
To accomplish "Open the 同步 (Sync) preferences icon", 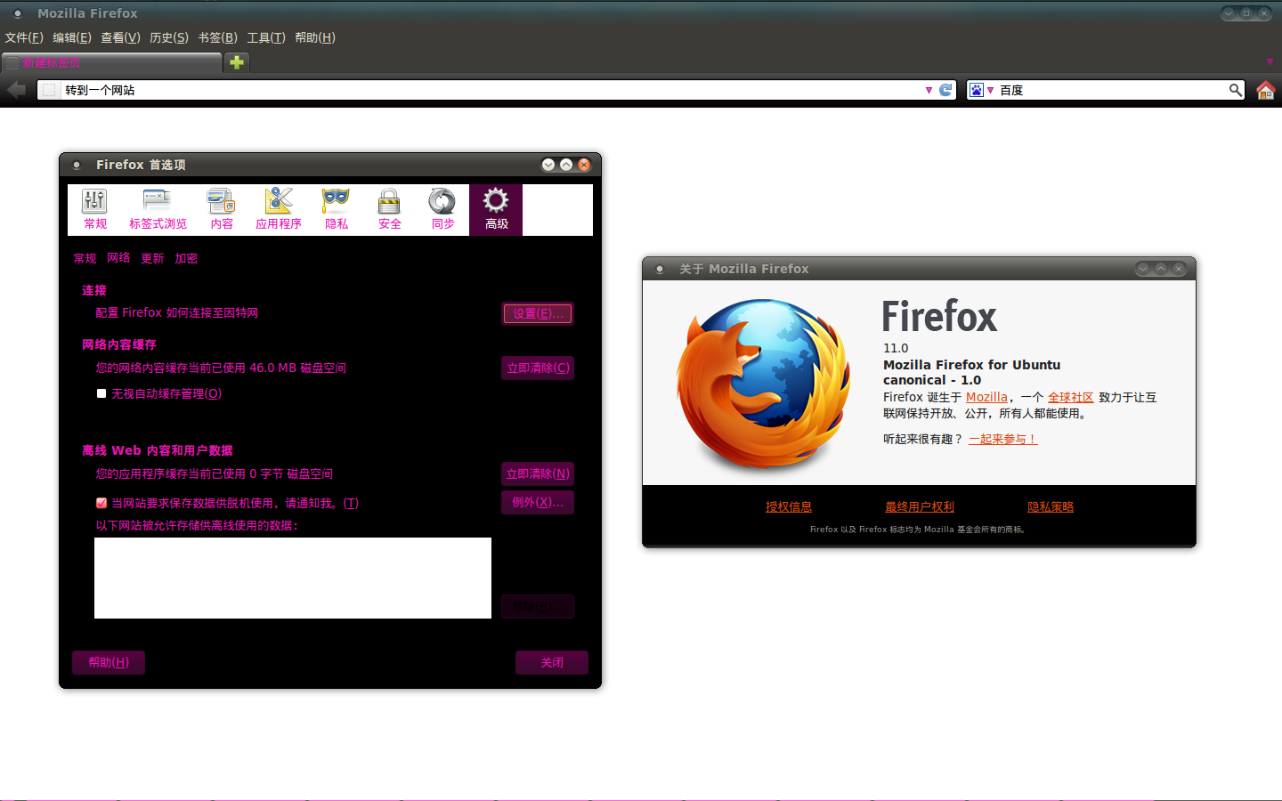I will [443, 210].
